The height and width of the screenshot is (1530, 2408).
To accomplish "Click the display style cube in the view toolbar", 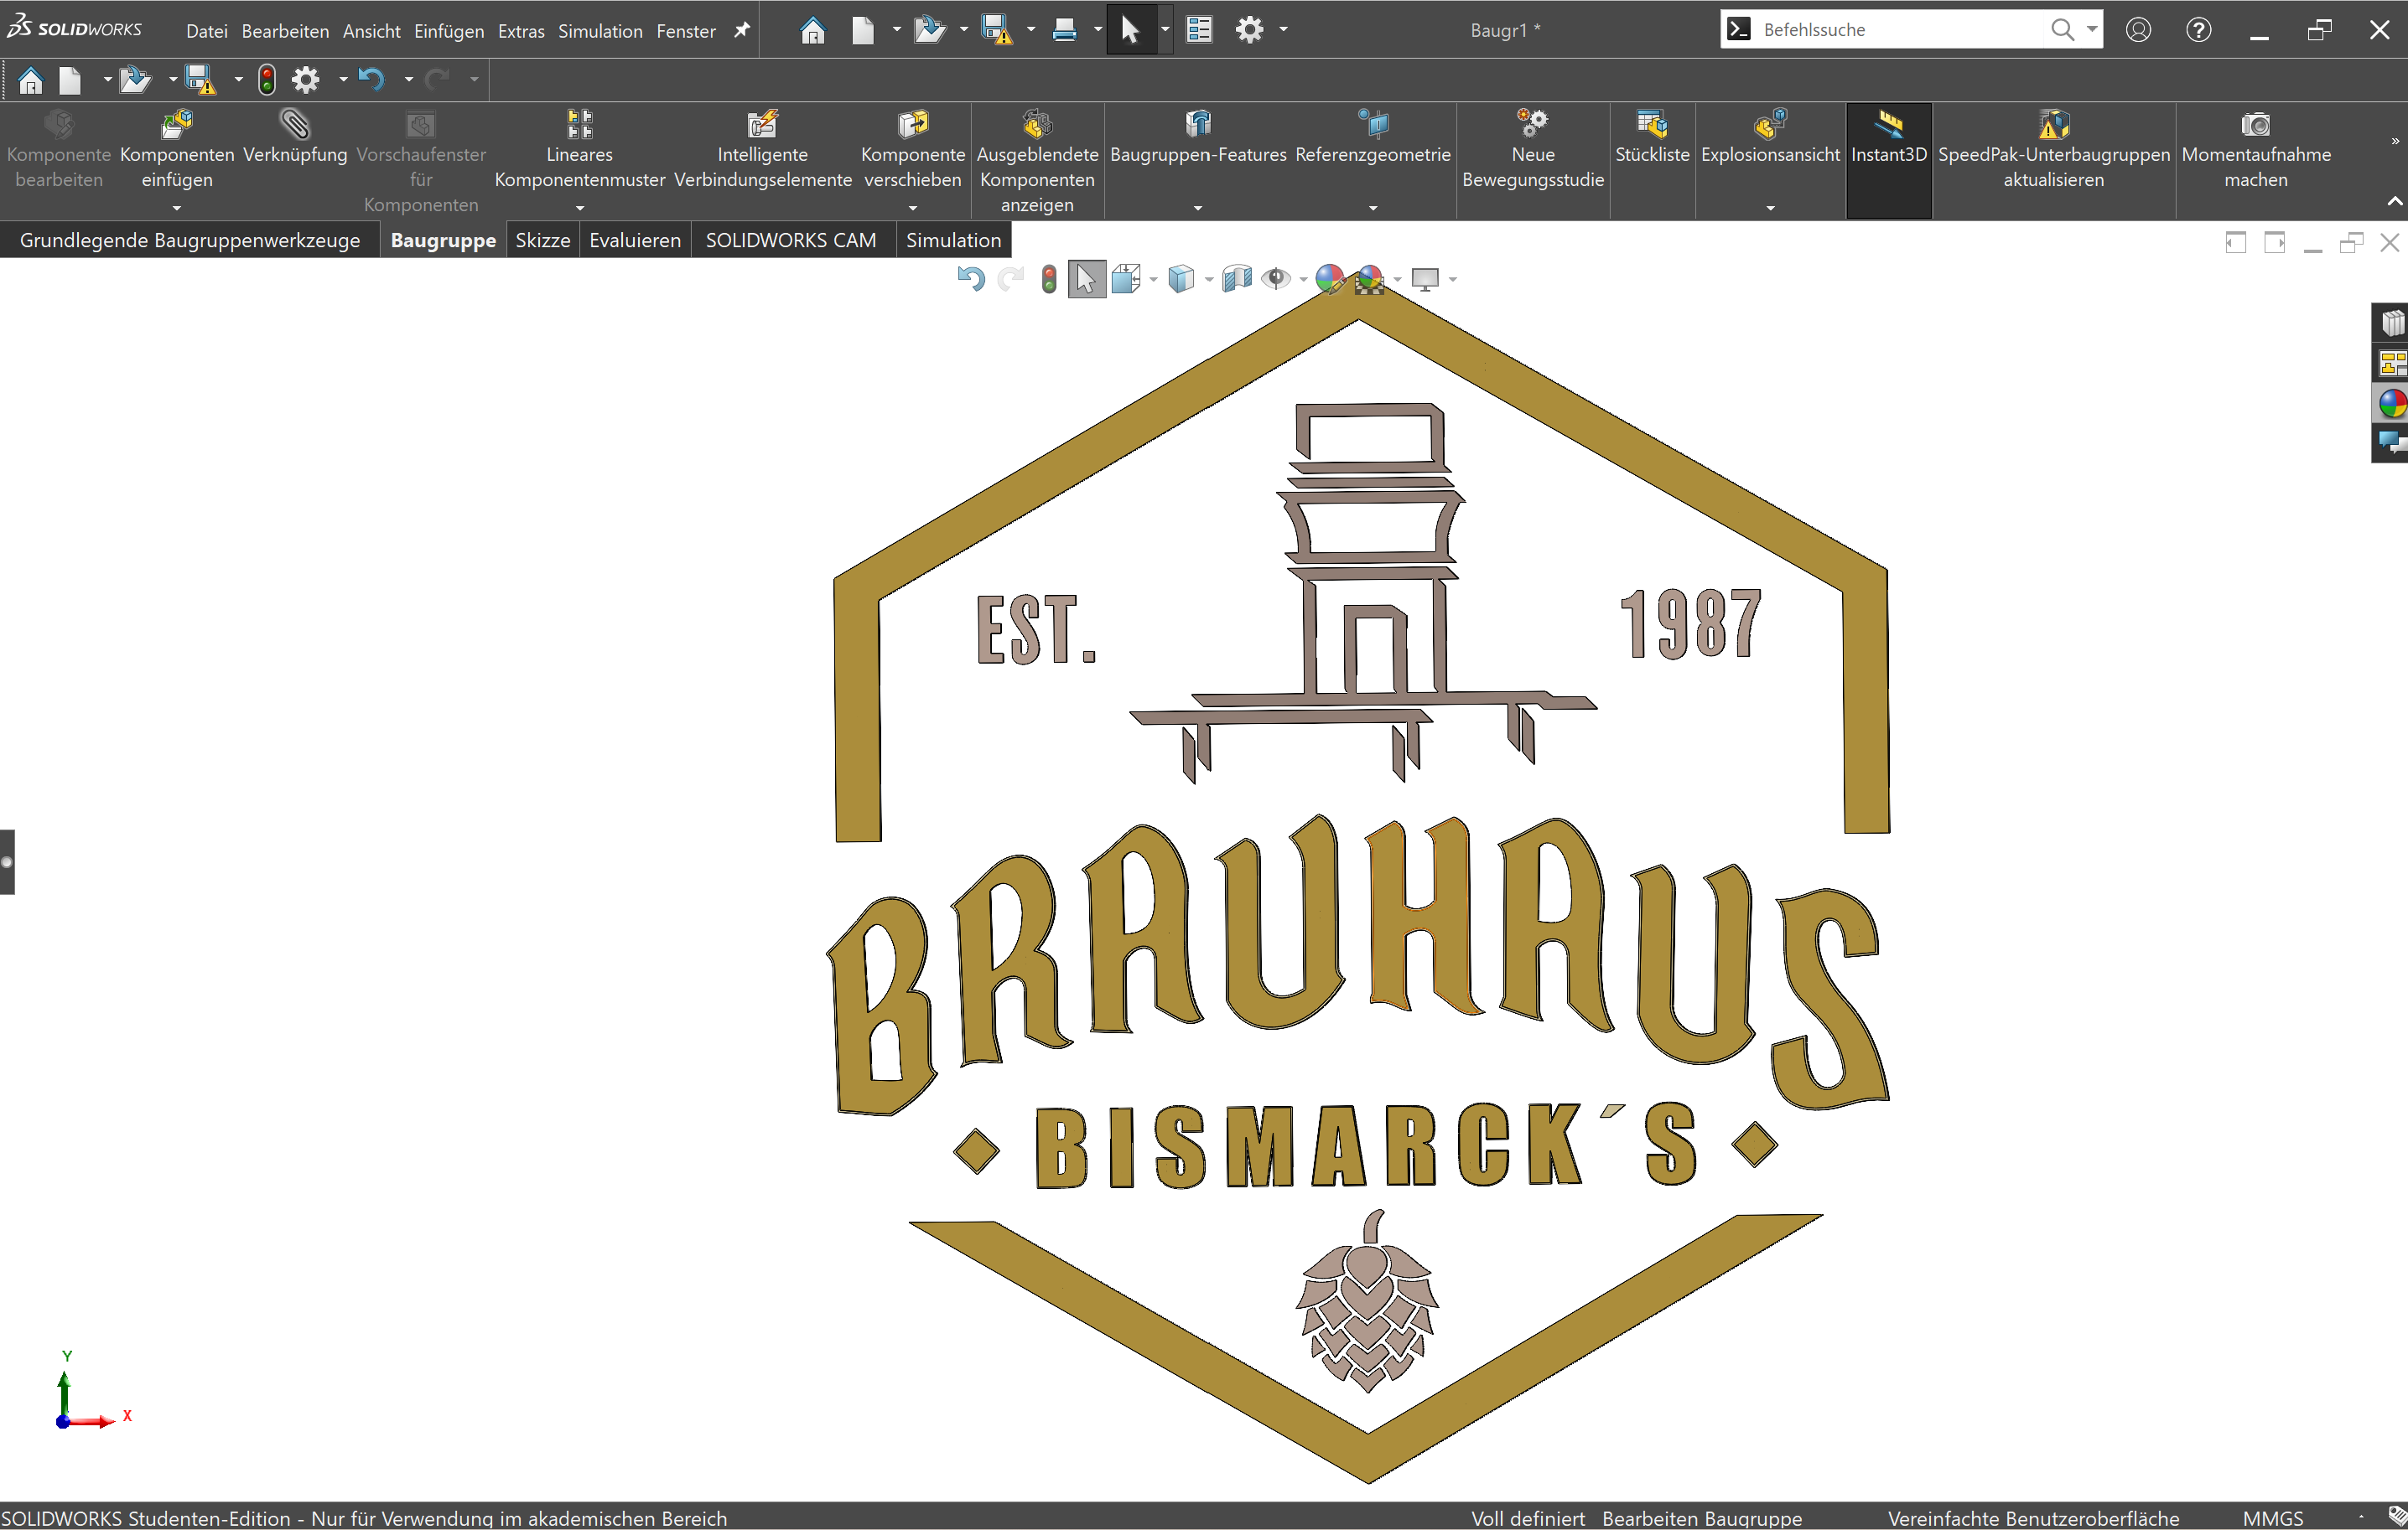I will click(1181, 279).
